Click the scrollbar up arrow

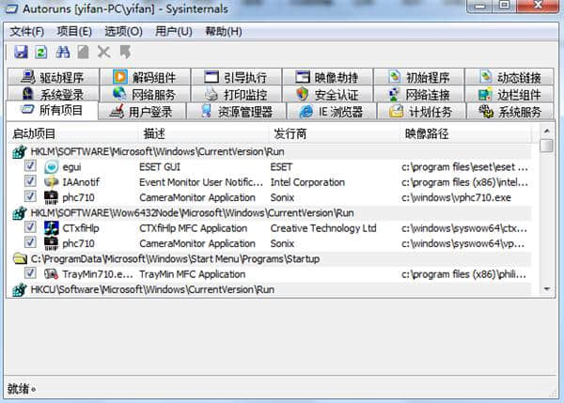pos(547,132)
